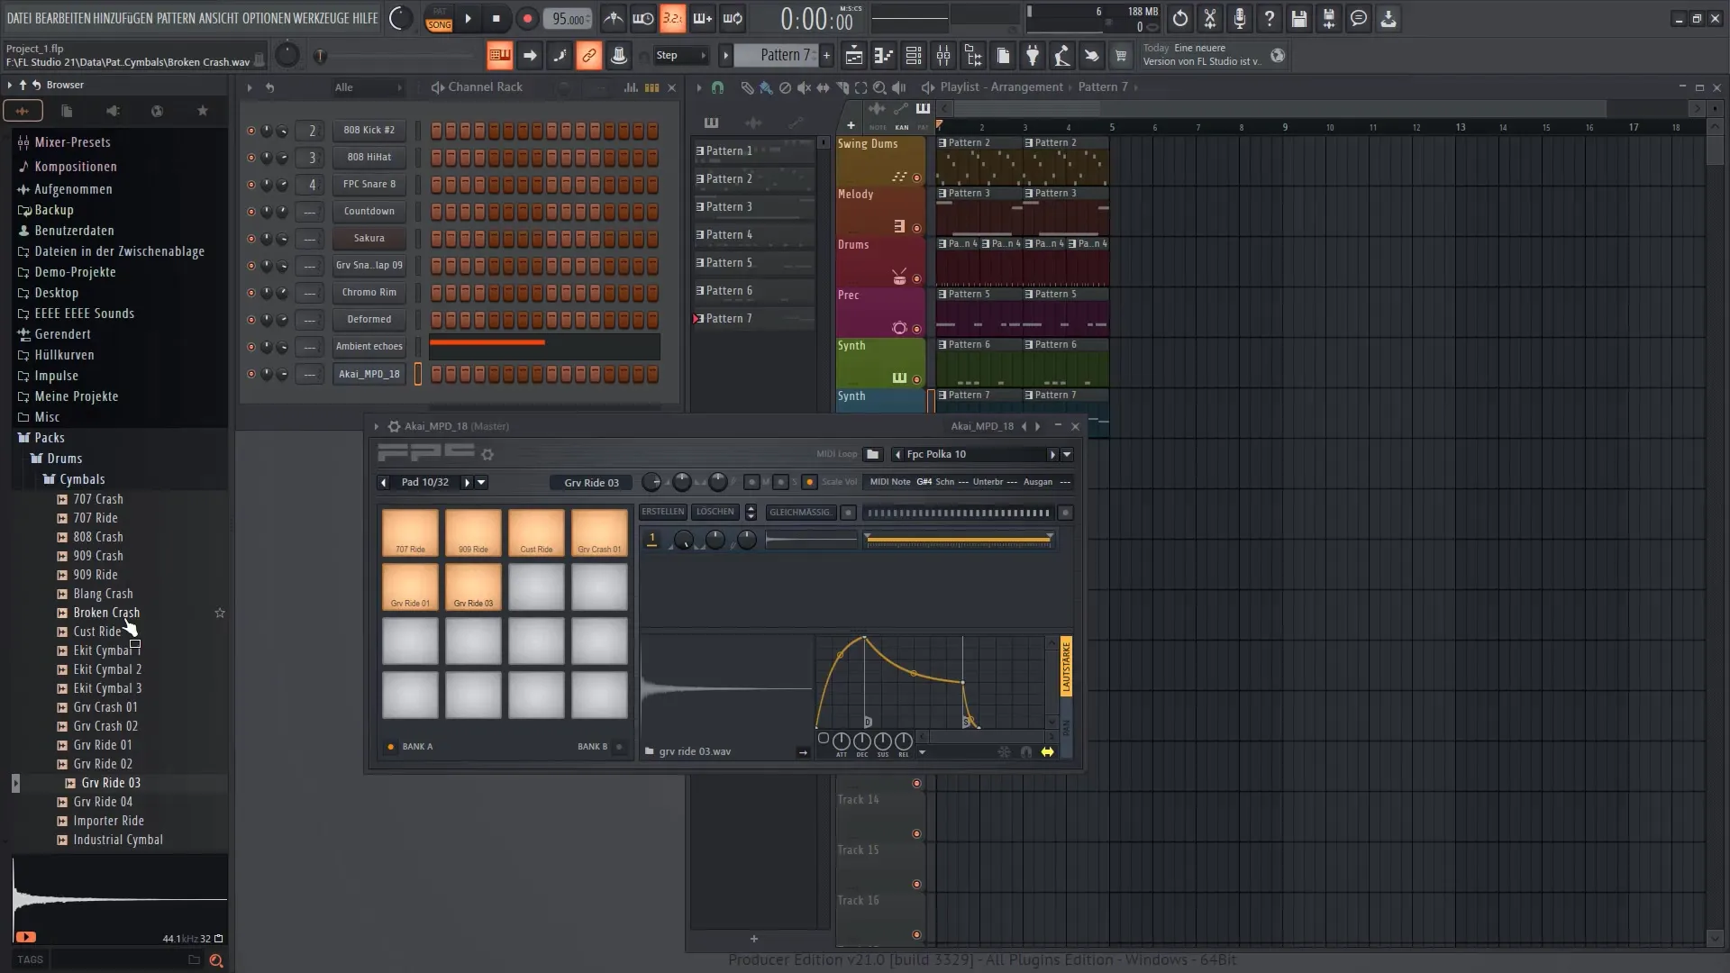Open the Fpc Polka 10 preset dropdown
Image resolution: width=1730 pixels, height=973 pixels.
1067,455
